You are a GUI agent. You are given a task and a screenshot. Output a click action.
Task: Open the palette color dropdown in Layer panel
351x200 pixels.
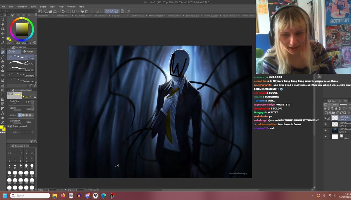point(327,105)
